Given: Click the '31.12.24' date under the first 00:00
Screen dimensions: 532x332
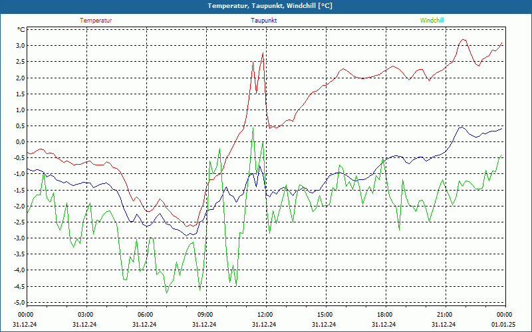Looking at the screenshot, I should pos(25,325).
